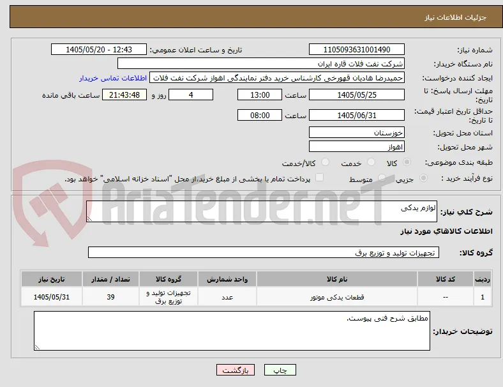Click the price validity date 1405/06/31
This screenshot has width=503, height=387.
coord(357,115)
